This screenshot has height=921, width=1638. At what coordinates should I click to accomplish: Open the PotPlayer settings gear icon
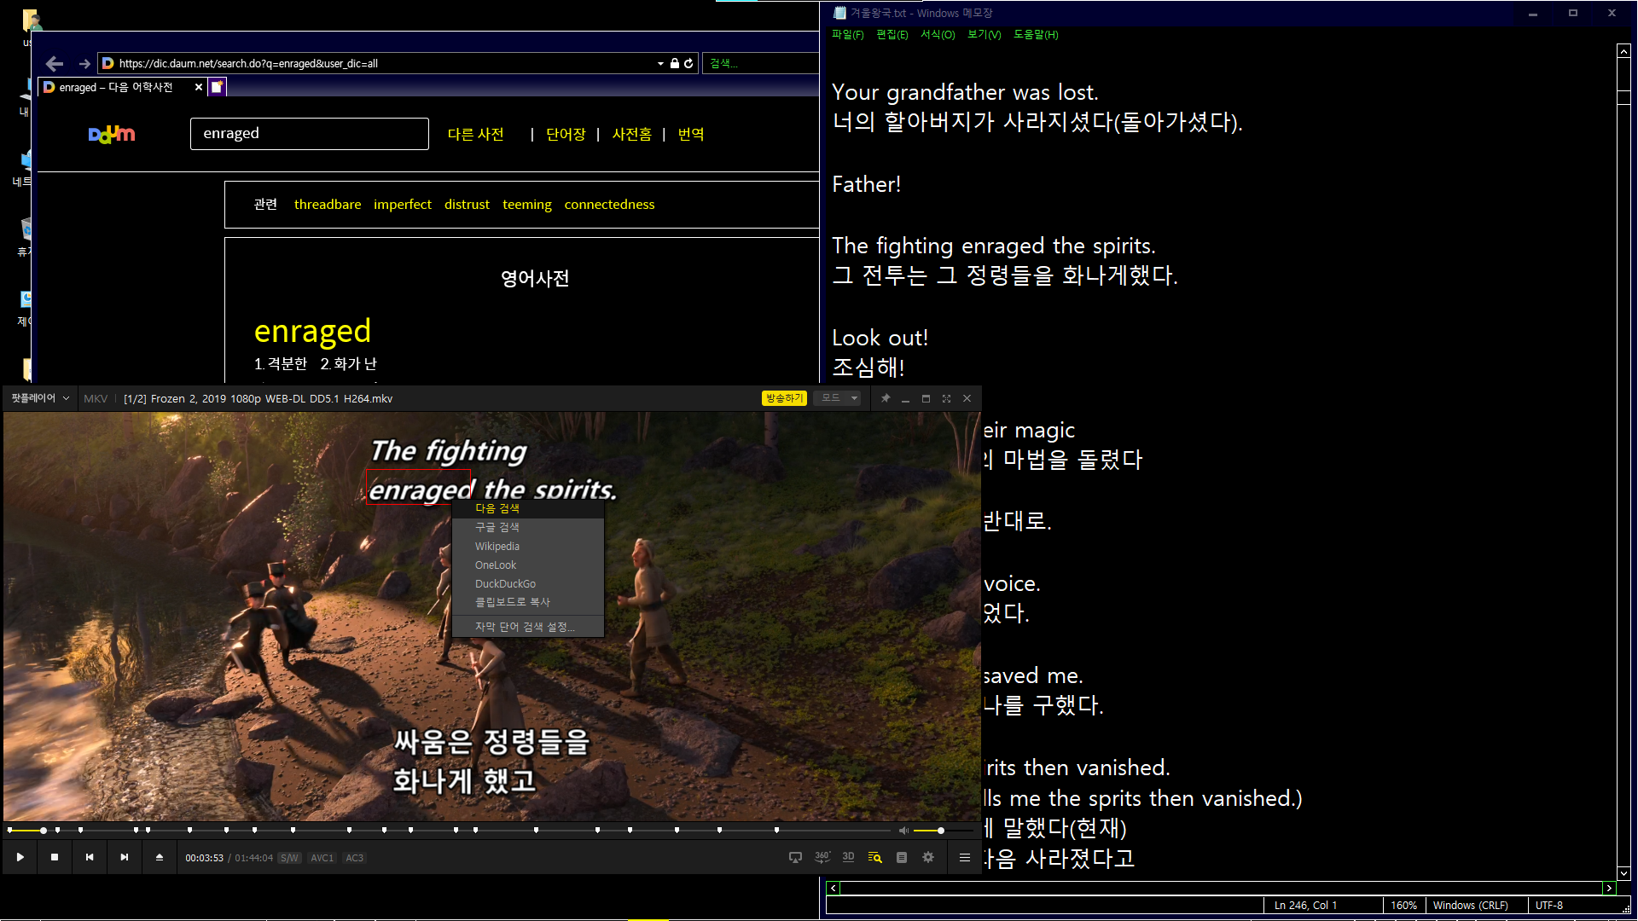[x=928, y=857]
